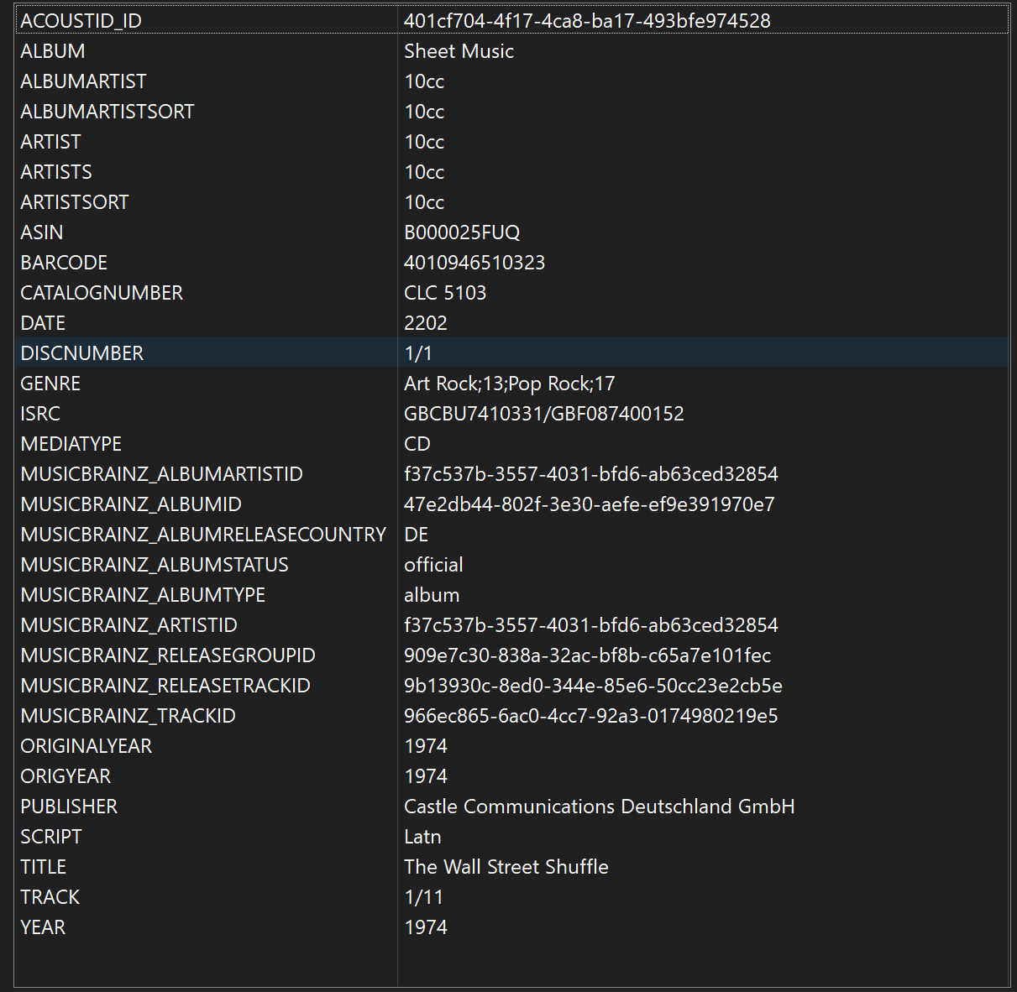The width and height of the screenshot is (1017, 992).
Task: Click title 'The Wall Street Shuffle'
Action: pos(506,867)
